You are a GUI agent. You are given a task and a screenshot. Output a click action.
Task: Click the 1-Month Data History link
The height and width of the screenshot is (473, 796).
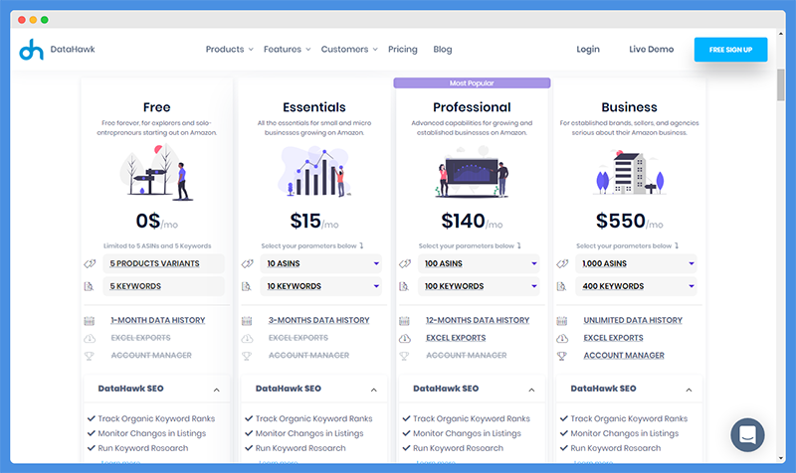tap(158, 320)
